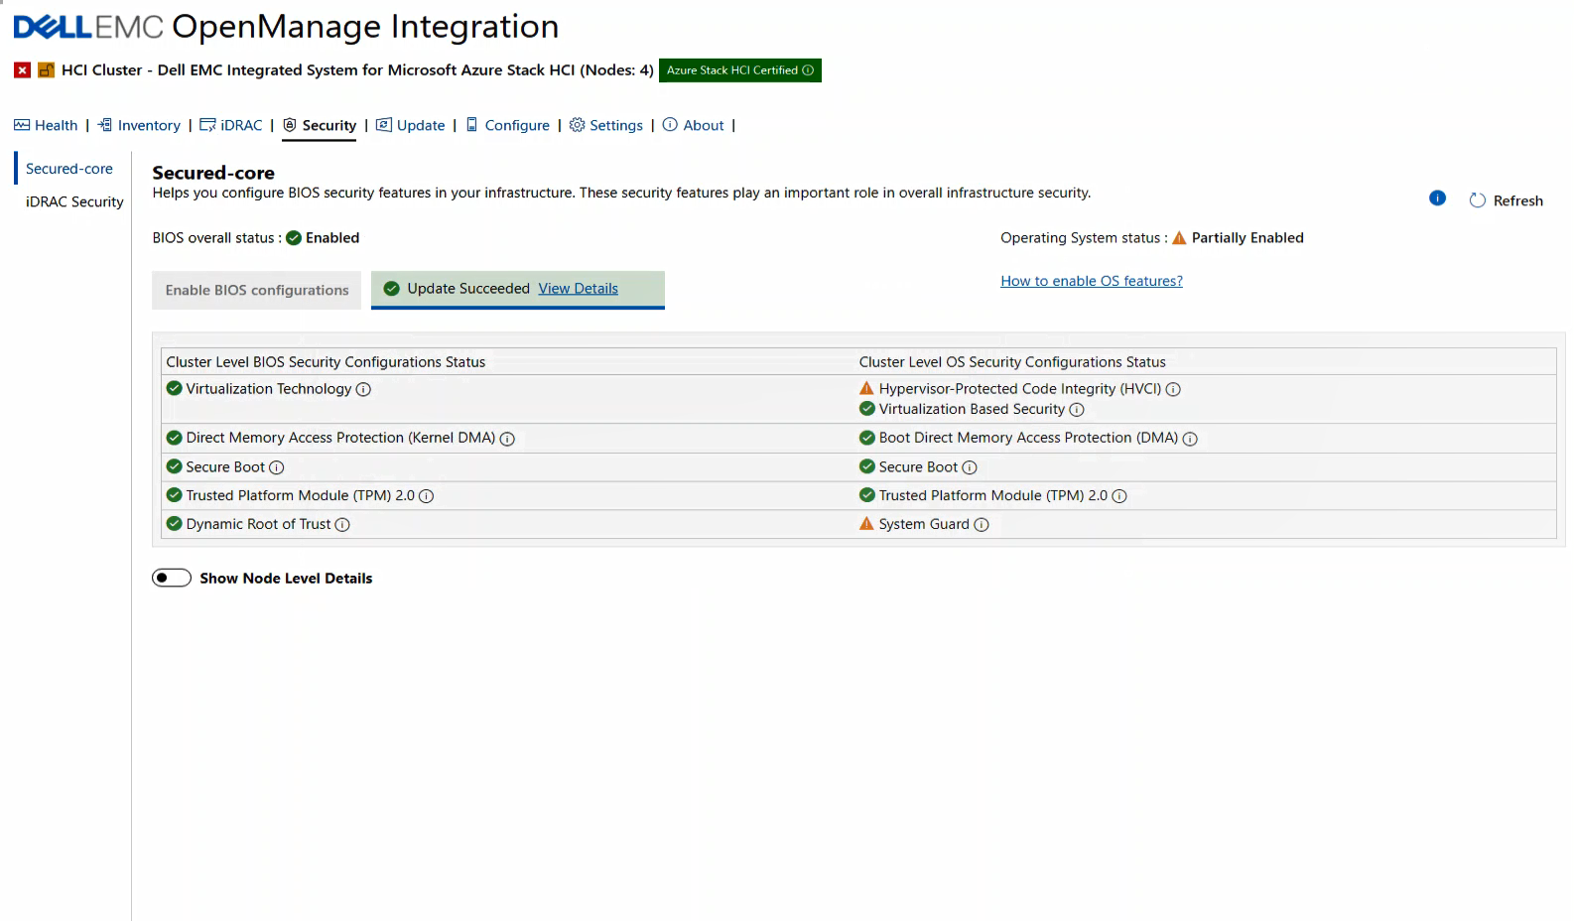Open the Update tab
The width and height of the screenshot is (1574, 921).
pyautogui.click(x=411, y=125)
